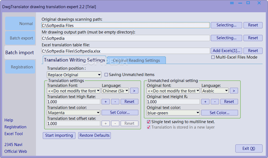Open the Translation text color Magenta dropdown
The width and height of the screenshot is (268, 158).
(74, 113)
